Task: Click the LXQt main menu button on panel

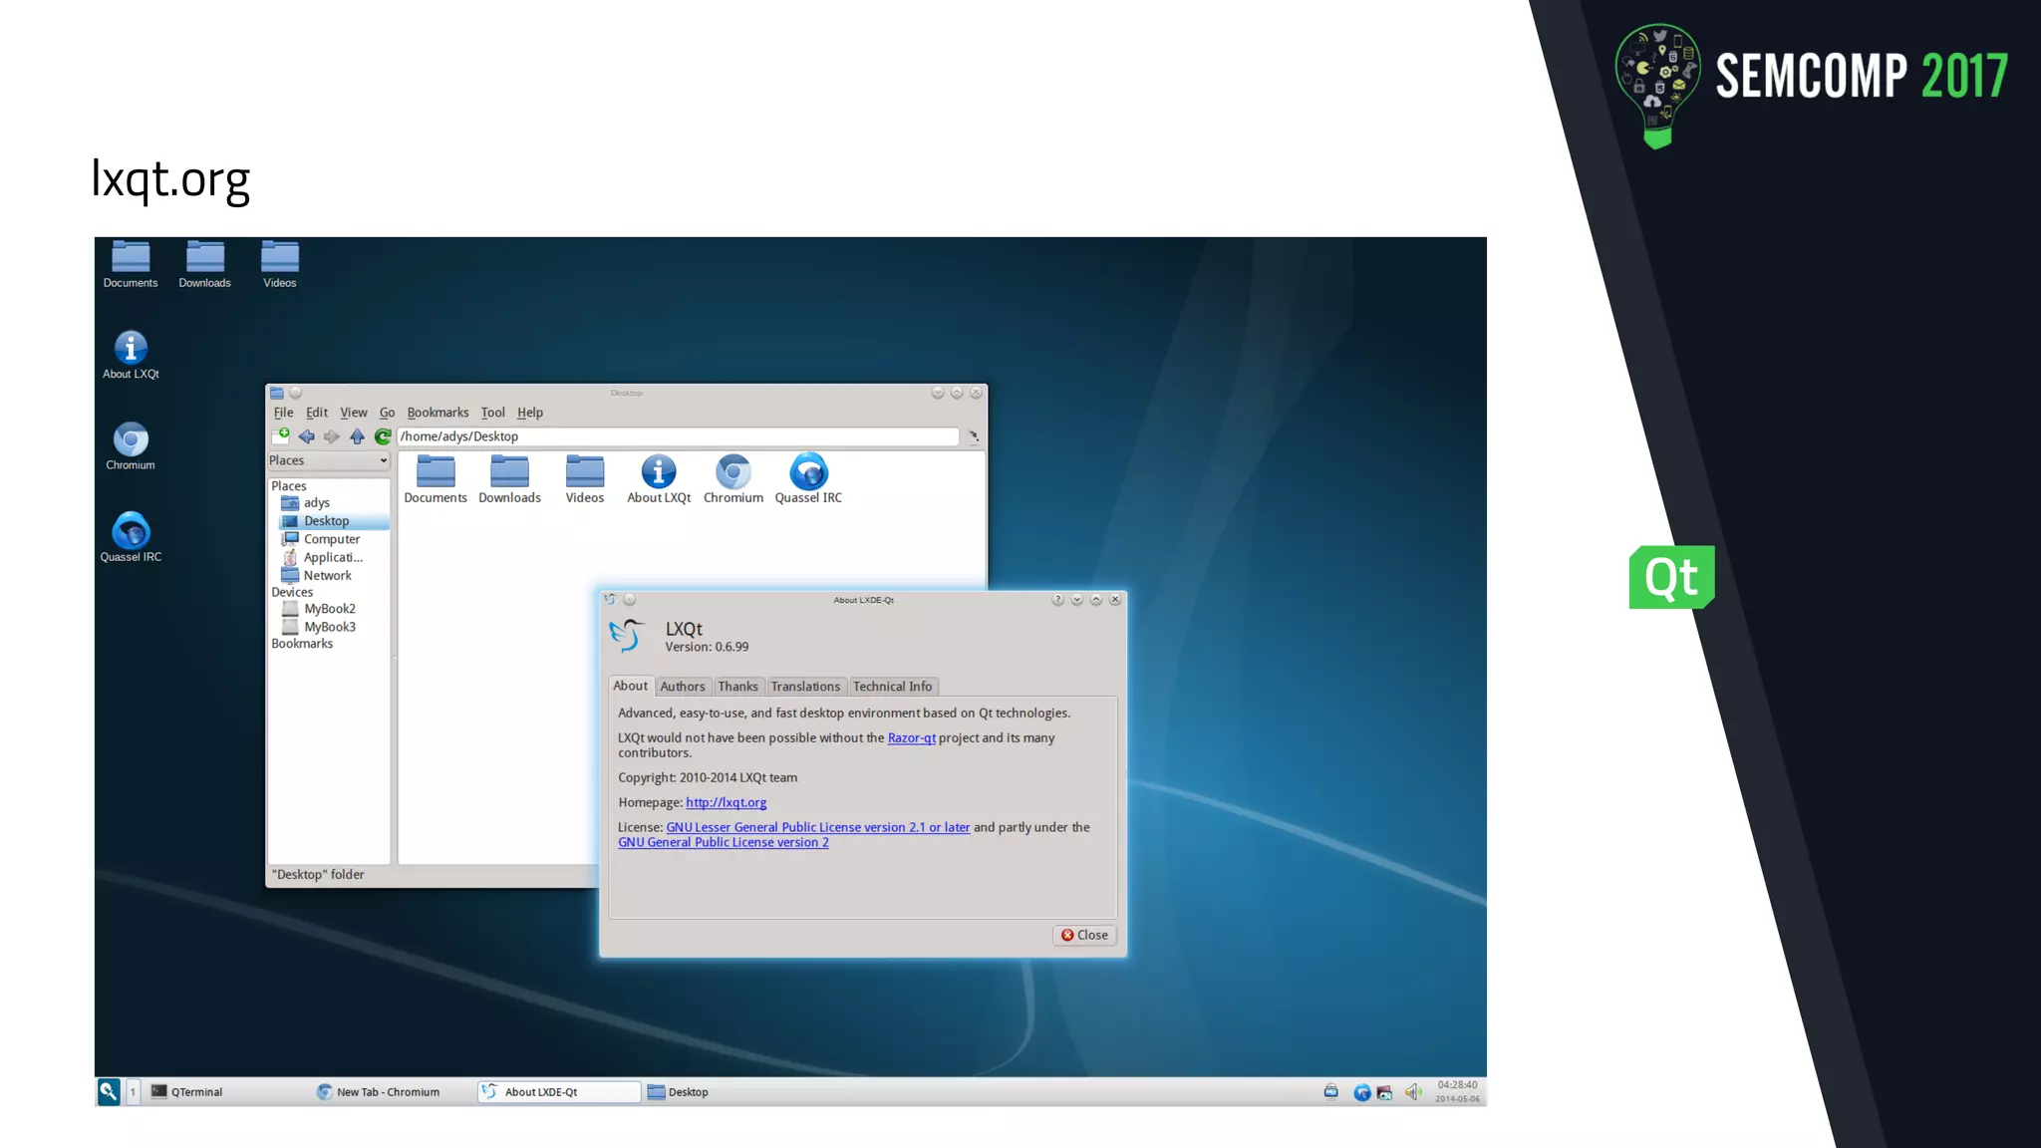Action: coord(109,1091)
